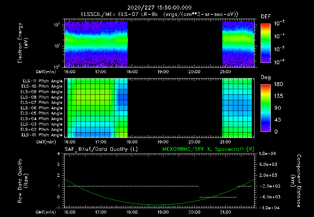Click the 3 data quality tick label
Screen dimensions: 314x217
click(x=59, y=164)
